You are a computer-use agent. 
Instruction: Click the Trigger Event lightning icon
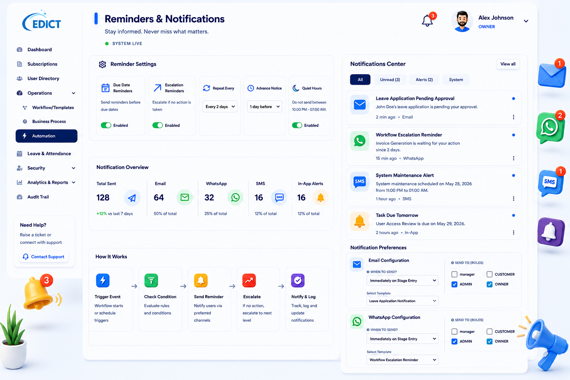click(103, 281)
